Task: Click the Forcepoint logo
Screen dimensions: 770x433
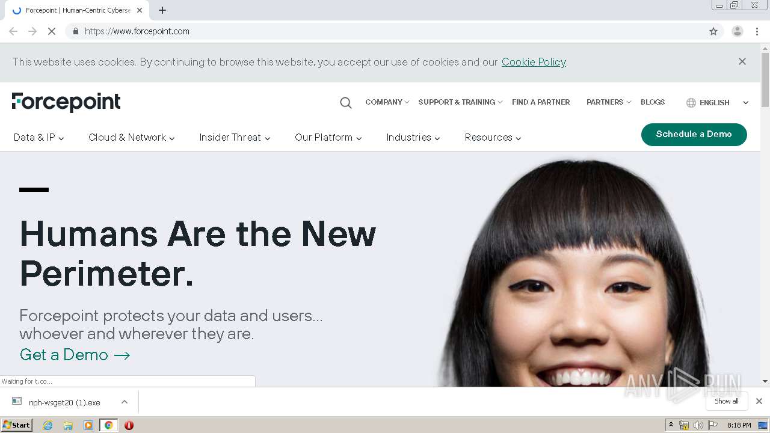Action: click(66, 102)
